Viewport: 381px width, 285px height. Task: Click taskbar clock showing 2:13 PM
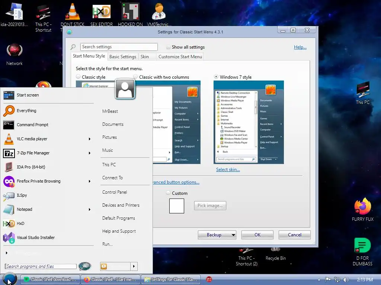[365, 280]
